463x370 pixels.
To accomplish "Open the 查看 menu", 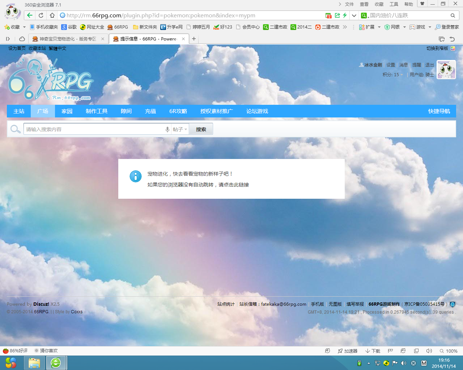I will pos(364,4).
